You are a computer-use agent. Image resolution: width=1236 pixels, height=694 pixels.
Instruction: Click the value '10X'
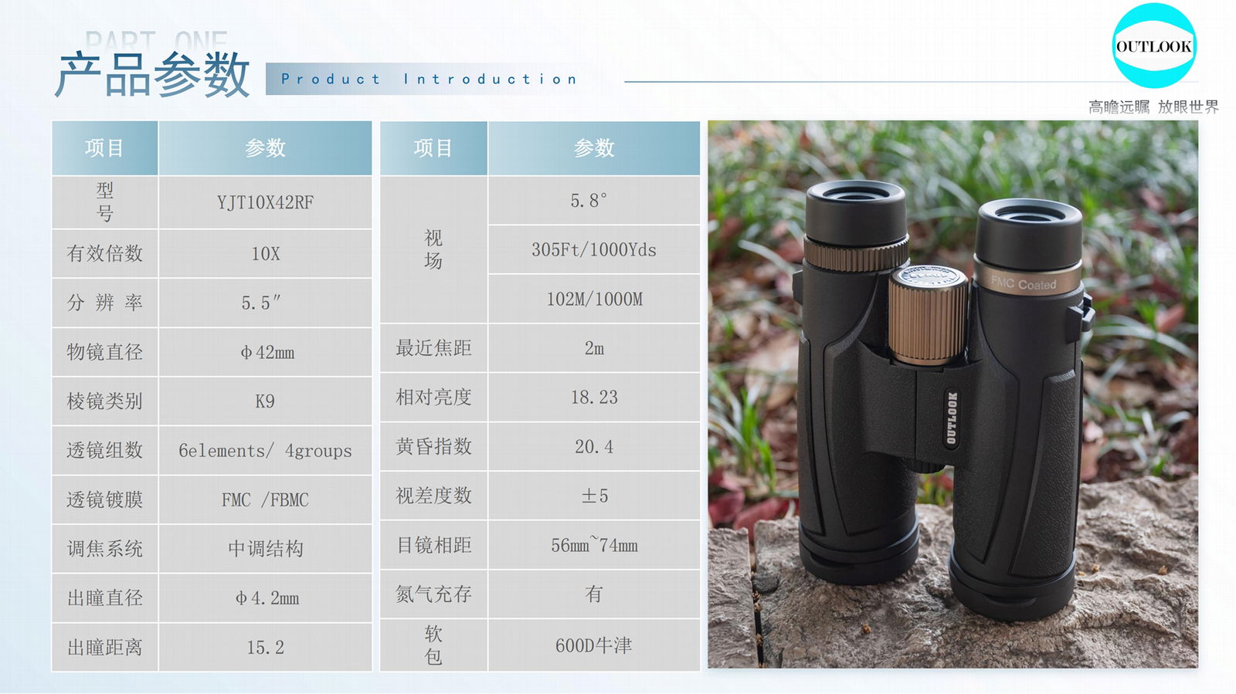(265, 253)
